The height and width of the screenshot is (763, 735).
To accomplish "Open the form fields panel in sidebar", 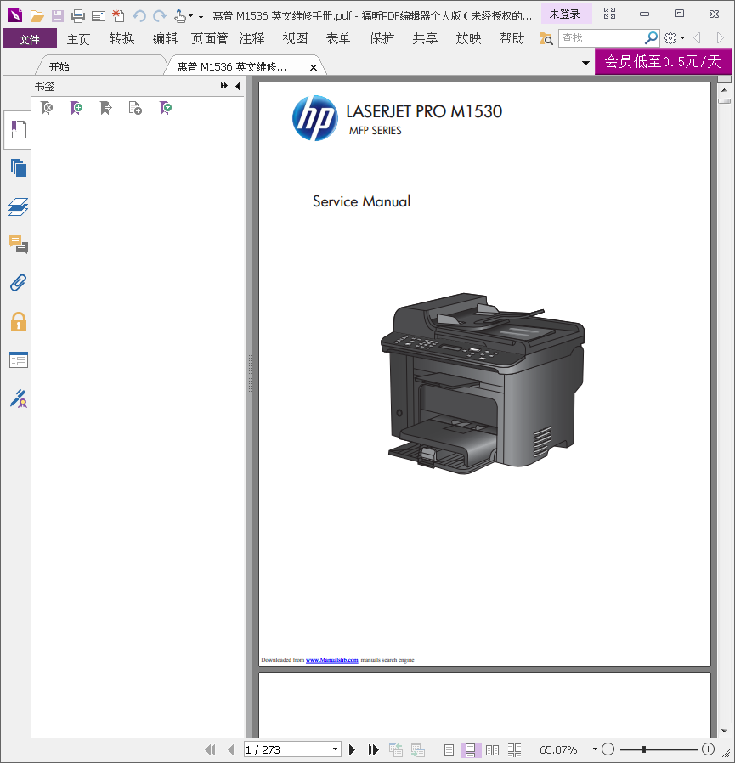I will pyautogui.click(x=19, y=360).
